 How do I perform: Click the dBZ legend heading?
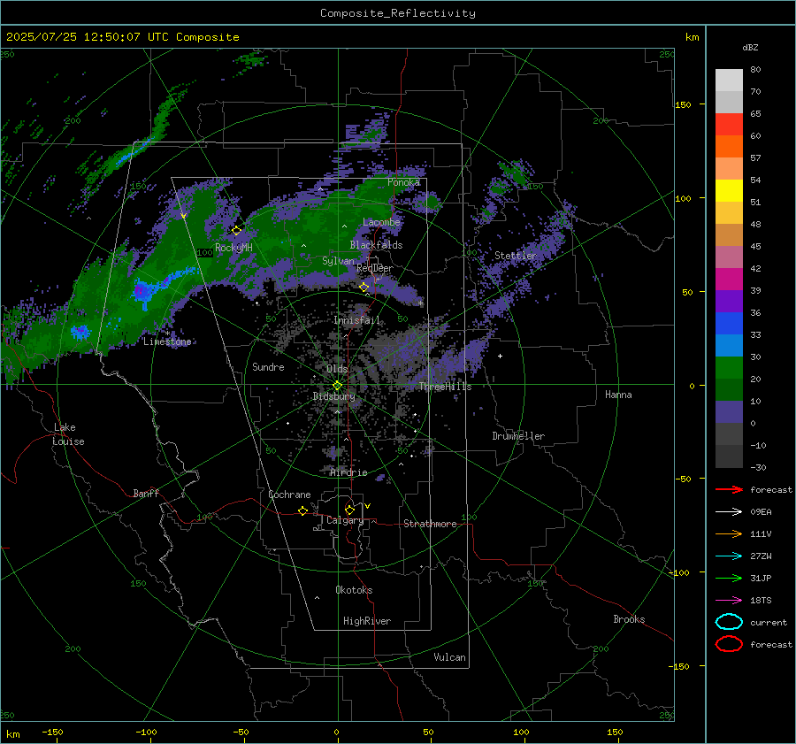[x=750, y=47]
